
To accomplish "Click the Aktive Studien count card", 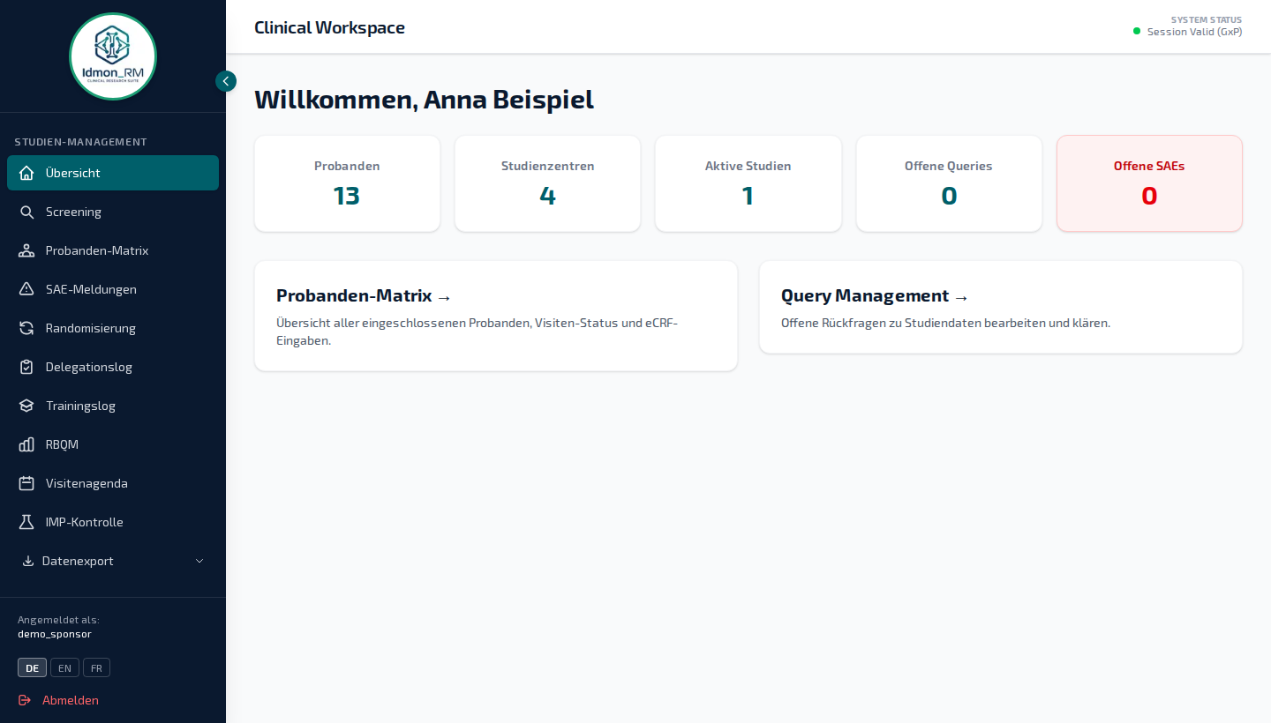I will click(748, 183).
